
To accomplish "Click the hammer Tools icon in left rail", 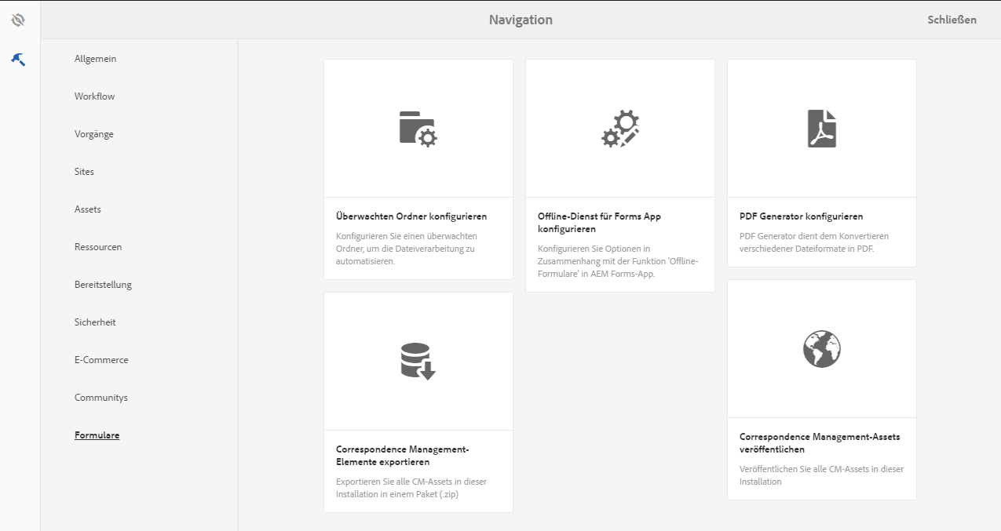I will click(x=18, y=59).
